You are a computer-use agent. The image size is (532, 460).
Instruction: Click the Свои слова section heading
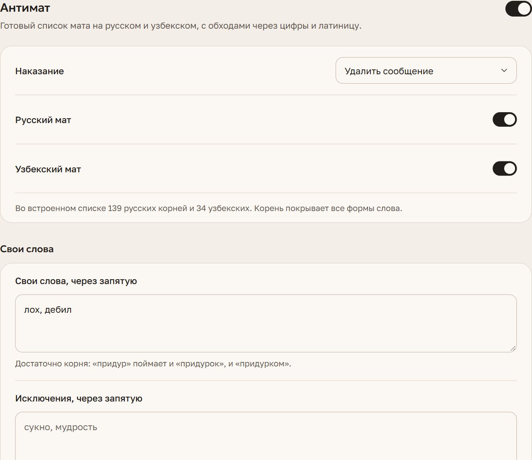[27, 249]
